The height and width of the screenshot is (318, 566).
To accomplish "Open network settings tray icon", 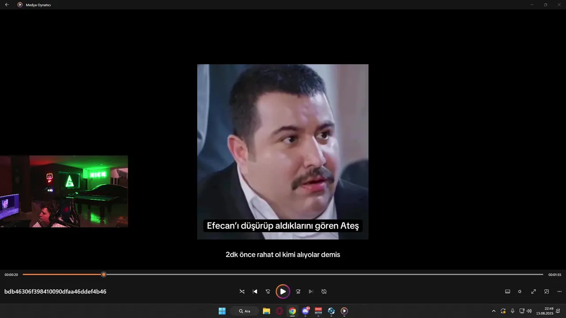I will click(x=522, y=311).
